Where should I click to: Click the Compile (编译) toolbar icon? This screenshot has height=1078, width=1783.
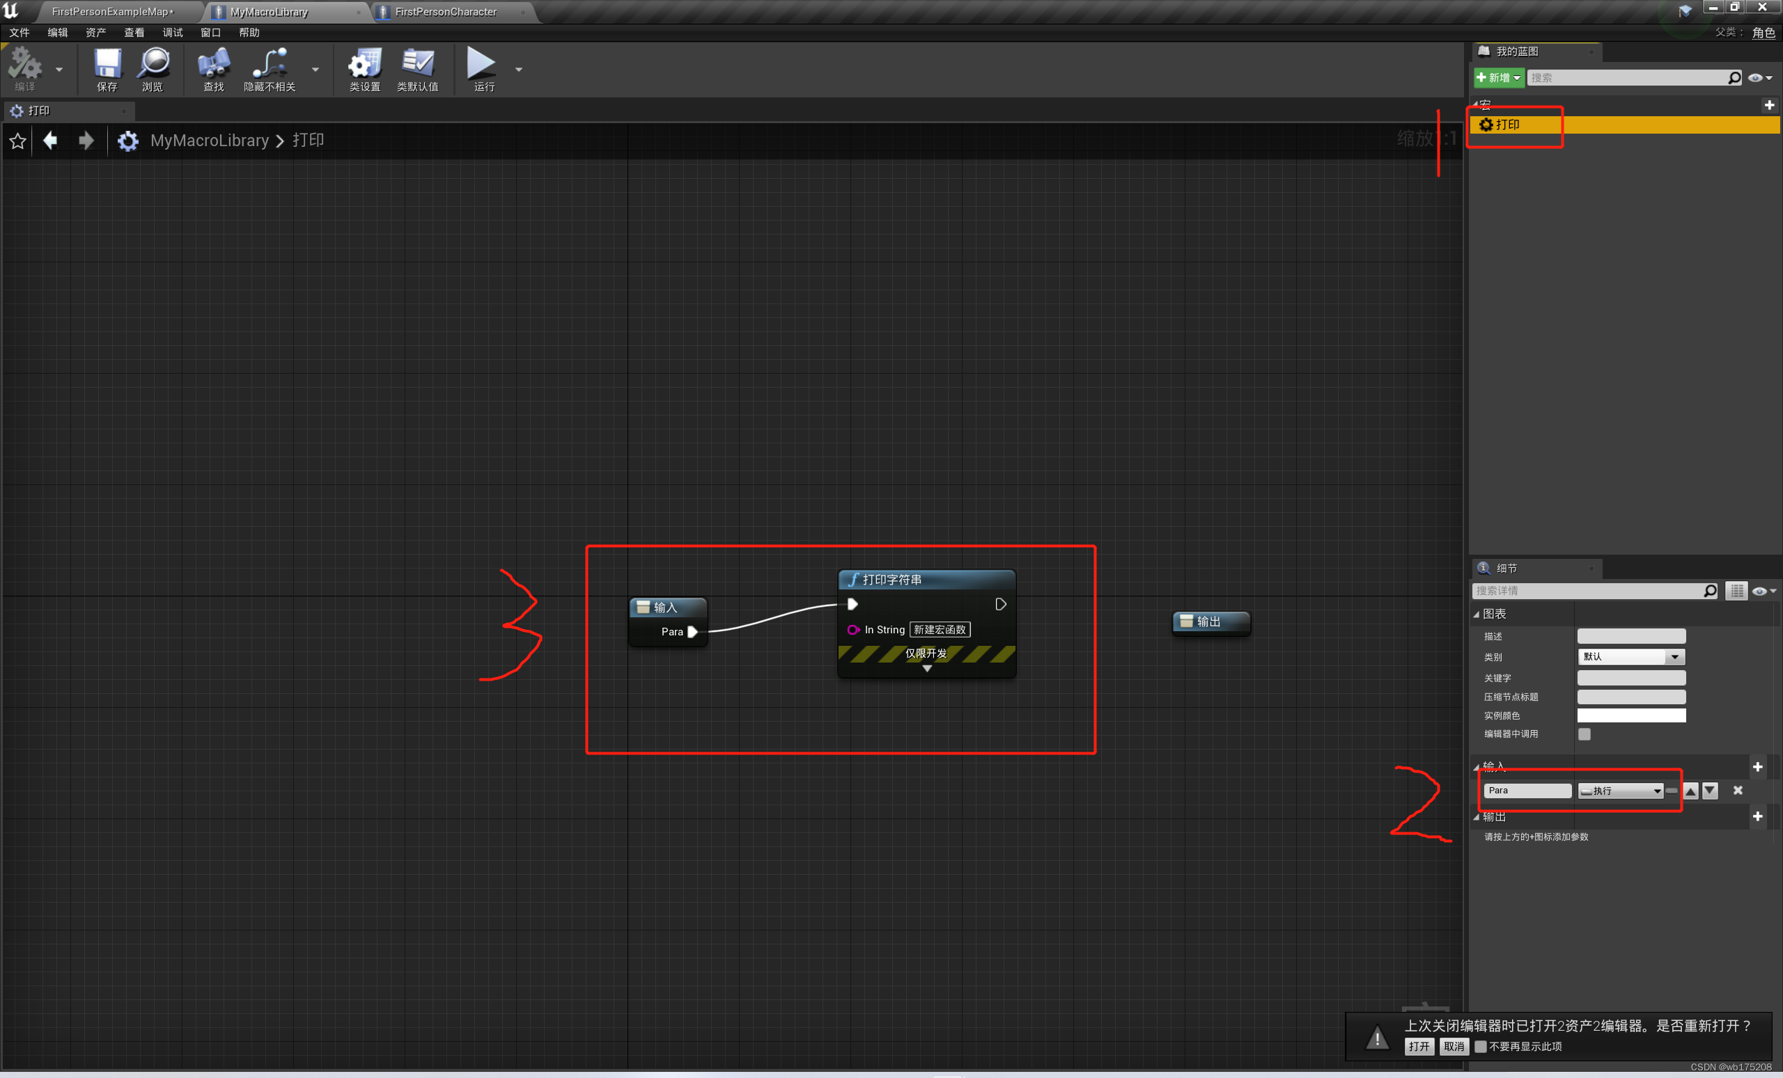(x=25, y=69)
